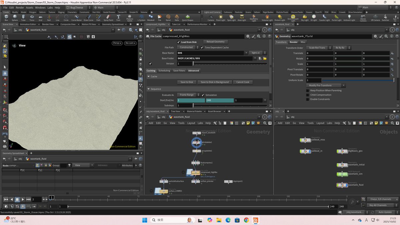The image size is (400, 225).
Task: Toggle the Time Dependent Cache checkbox
Action: [202, 48]
